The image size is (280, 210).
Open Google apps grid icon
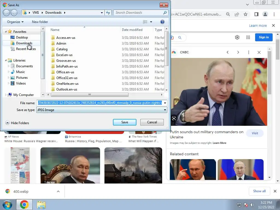[x=248, y=37]
